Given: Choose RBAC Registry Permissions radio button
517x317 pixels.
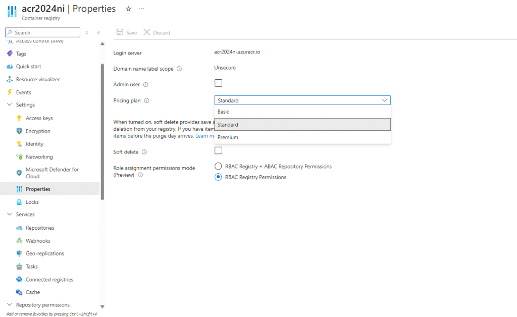Looking at the screenshot, I should 218,177.
